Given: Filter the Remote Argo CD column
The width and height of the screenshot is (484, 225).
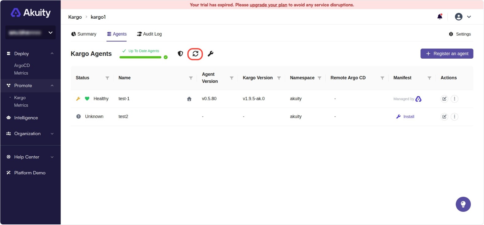Looking at the screenshot, I should (382, 78).
